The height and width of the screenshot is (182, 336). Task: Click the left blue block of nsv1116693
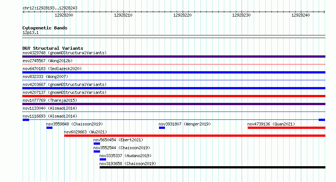point(26,120)
